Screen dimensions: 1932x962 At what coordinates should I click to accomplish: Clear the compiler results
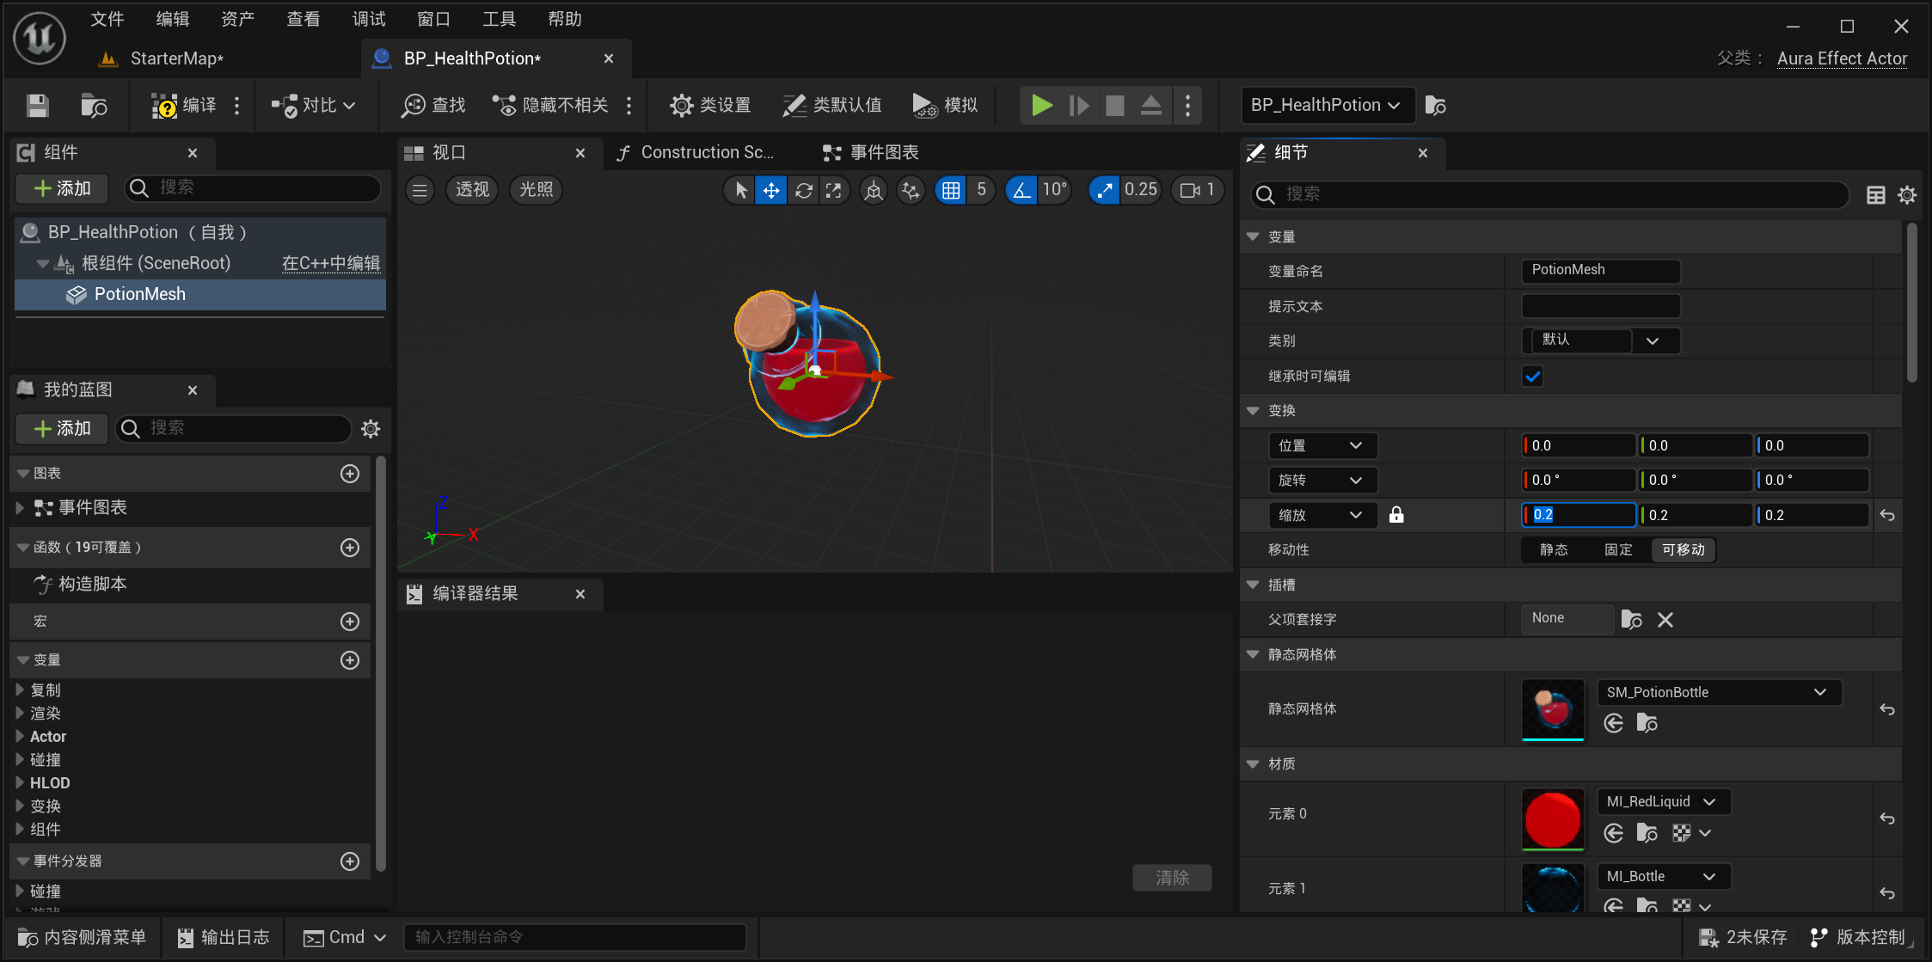point(1172,877)
